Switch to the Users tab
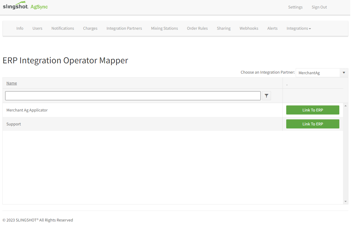 point(37,28)
